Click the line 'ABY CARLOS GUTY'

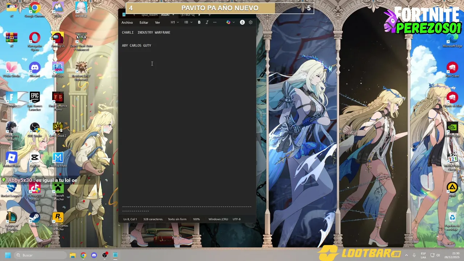(136, 46)
